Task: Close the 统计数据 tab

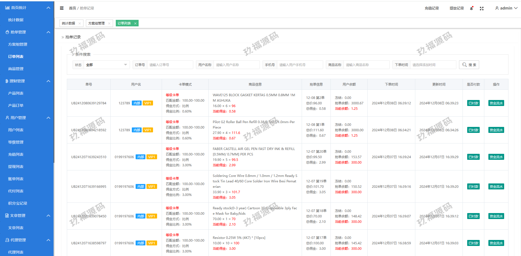Action: click(80, 23)
